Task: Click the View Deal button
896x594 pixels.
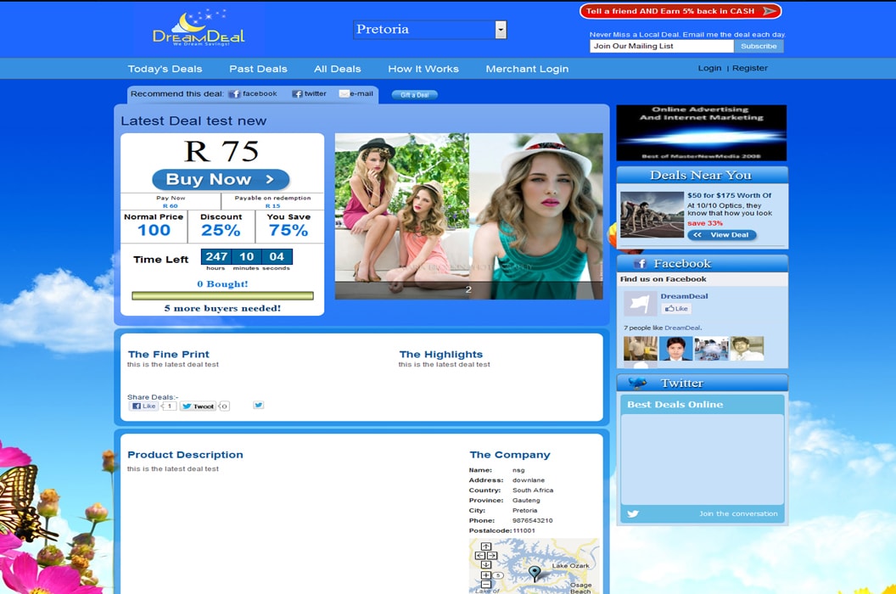Action: pyautogui.click(x=722, y=235)
